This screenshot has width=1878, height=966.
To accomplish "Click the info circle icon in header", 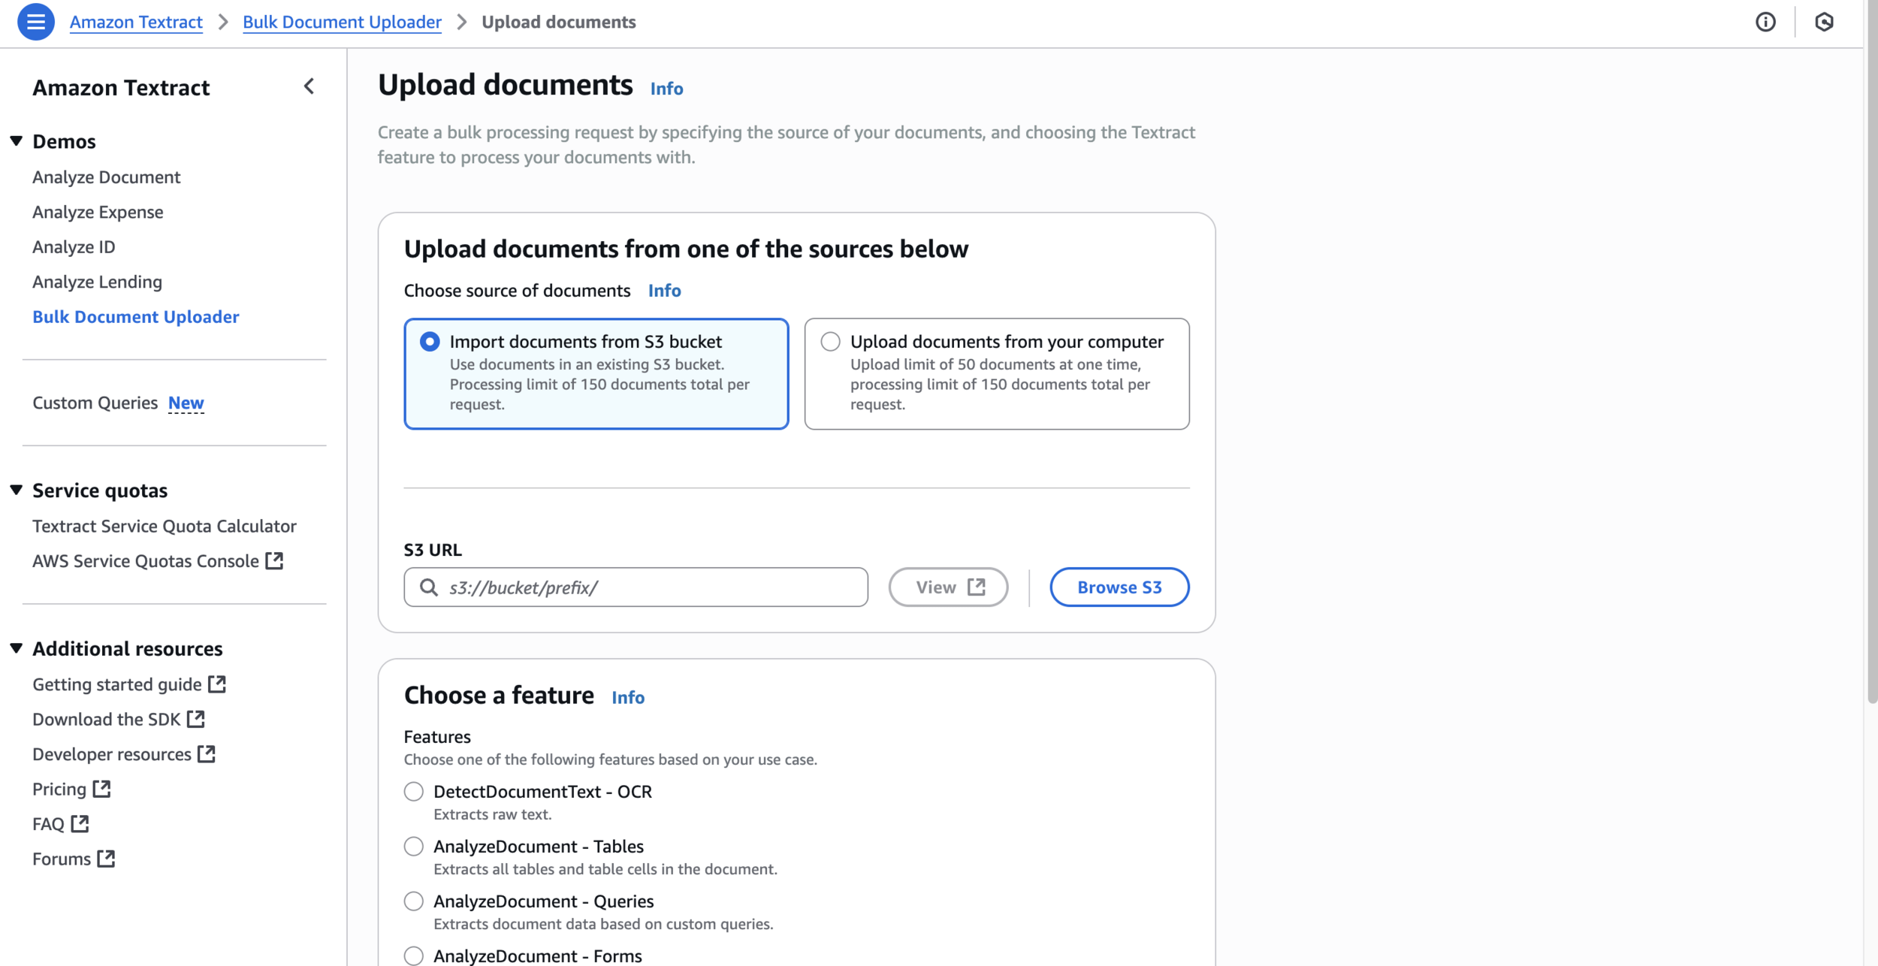I will pyautogui.click(x=1765, y=22).
